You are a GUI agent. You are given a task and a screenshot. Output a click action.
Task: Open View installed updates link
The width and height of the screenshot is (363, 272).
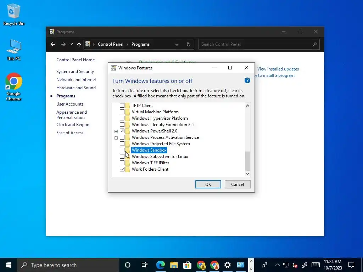coord(278,69)
